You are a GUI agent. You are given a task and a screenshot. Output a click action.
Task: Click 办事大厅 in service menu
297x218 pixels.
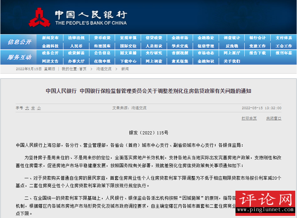pyautogui.click(x=76, y=61)
